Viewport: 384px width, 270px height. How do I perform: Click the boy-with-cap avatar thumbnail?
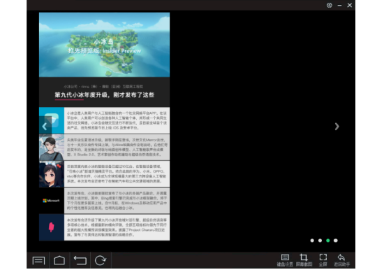click(x=52, y=148)
